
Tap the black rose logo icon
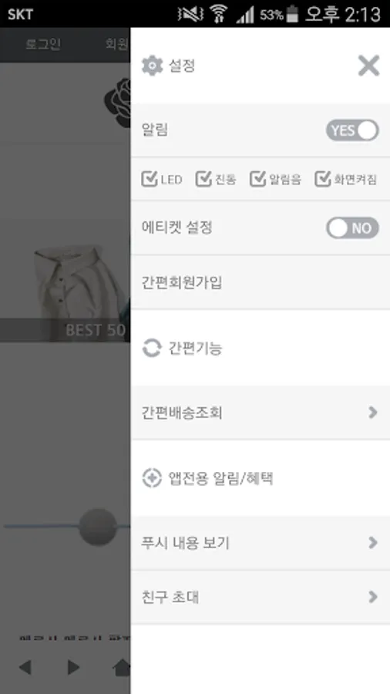coord(118,103)
